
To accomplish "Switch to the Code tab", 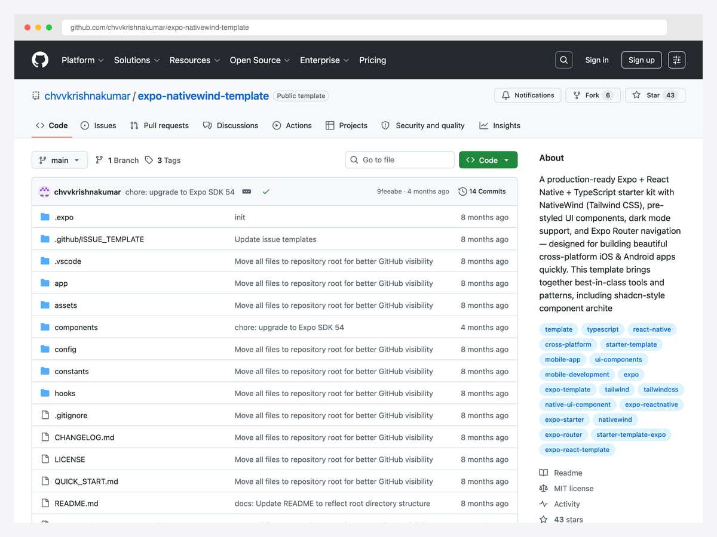I will point(52,125).
